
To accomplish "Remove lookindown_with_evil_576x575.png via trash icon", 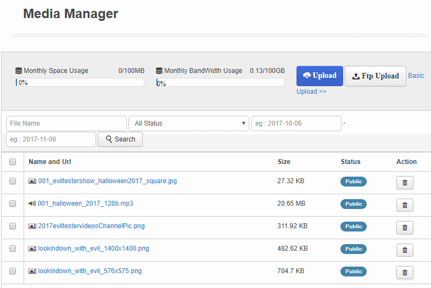I will (x=405, y=273).
